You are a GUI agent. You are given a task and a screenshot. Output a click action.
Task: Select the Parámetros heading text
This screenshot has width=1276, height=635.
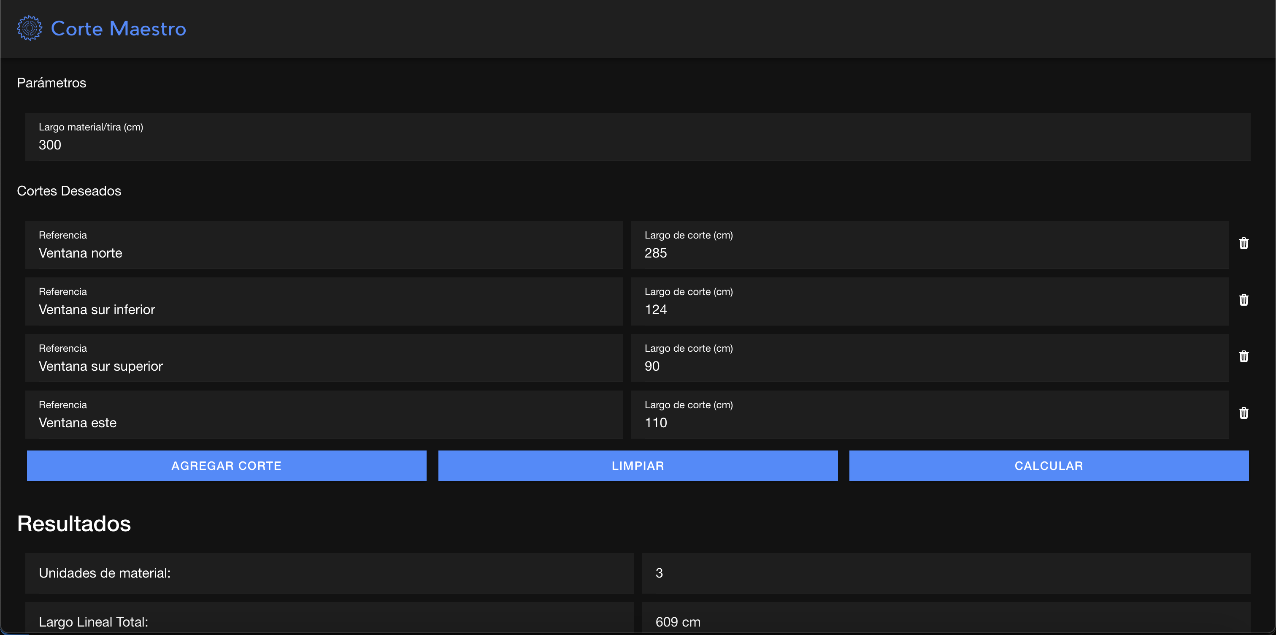click(x=51, y=83)
